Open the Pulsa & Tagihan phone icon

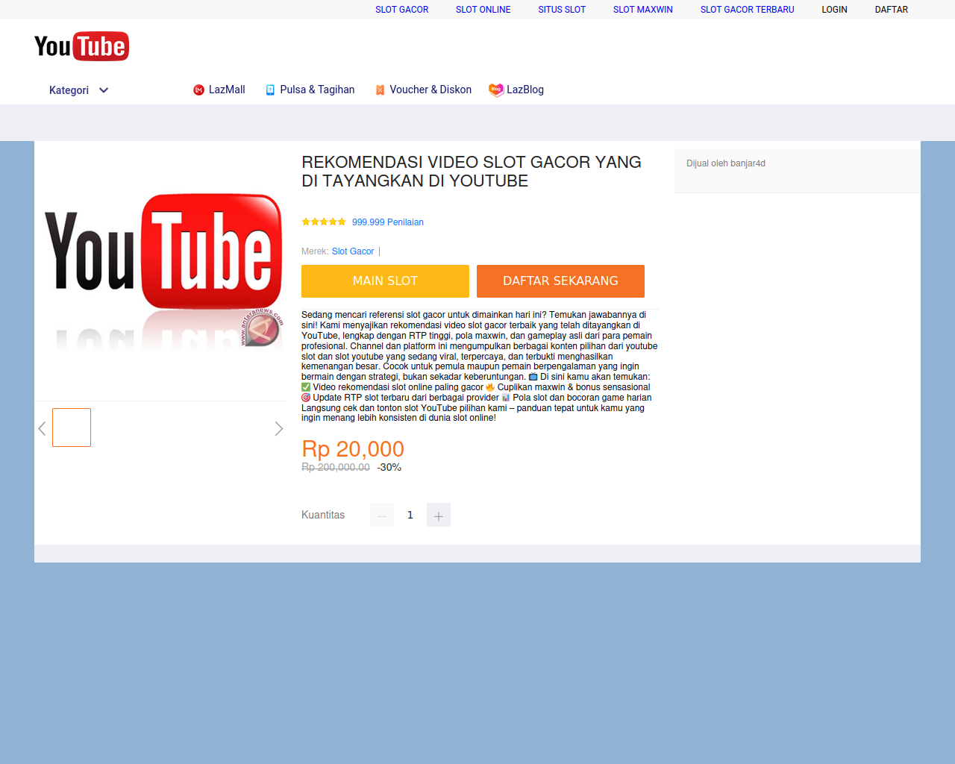point(271,90)
